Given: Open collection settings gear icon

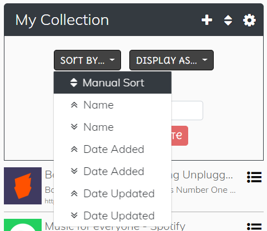Looking at the screenshot, I should pyautogui.click(x=249, y=20).
